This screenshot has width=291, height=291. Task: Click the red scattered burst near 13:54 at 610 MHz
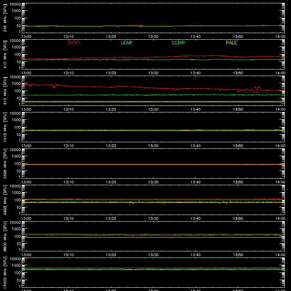pyautogui.click(x=256, y=89)
